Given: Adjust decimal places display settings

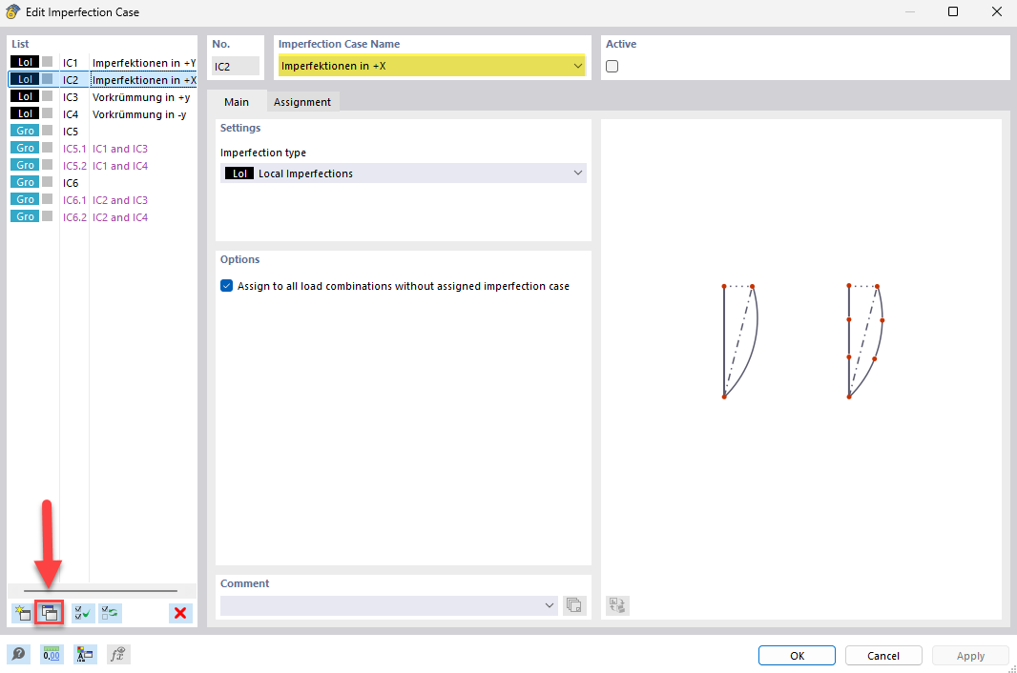Looking at the screenshot, I should (51, 654).
